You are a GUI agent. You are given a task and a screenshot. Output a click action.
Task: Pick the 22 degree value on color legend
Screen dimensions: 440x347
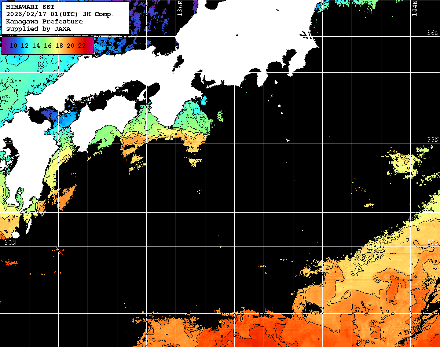click(82, 45)
